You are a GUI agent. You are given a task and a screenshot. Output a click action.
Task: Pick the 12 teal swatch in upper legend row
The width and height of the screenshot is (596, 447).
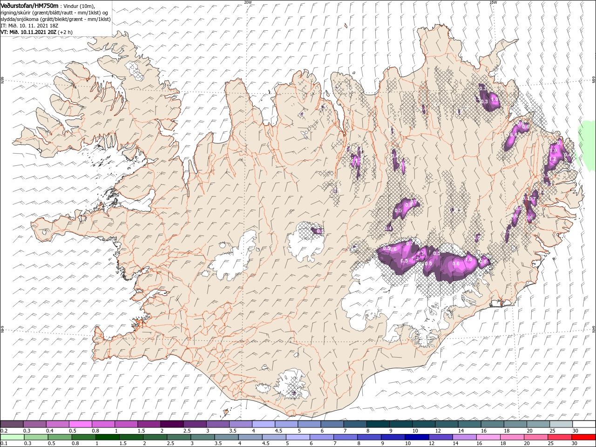[x=447, y=424]
